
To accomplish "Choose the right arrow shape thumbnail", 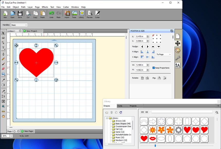I will tap(152, 121).
